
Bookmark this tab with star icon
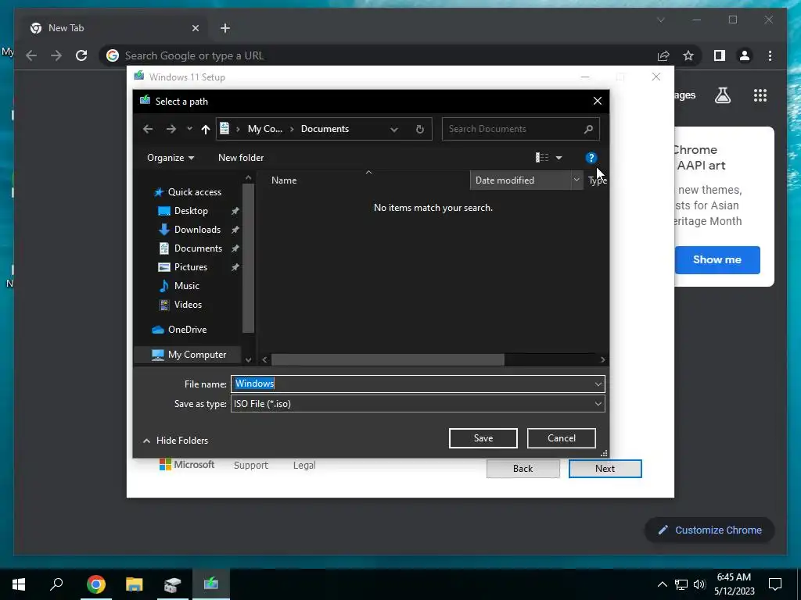click(688, 55)
